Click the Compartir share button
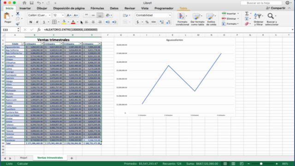Screen dimensions: 295x166 pos(276,8)
